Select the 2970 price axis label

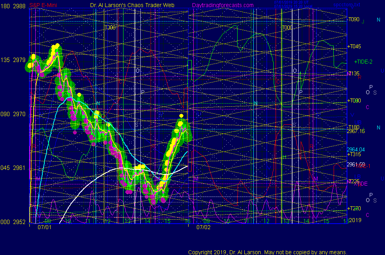coord(19,114)
